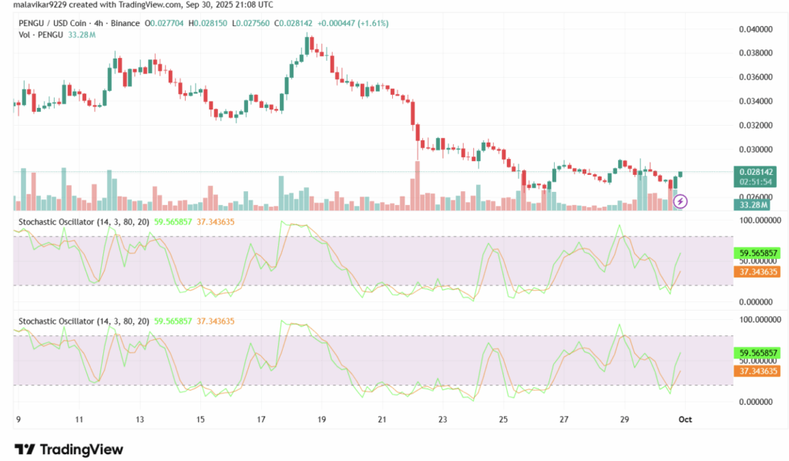Click the purple lightning bolt icon
The height and width of the screenshot is (461, 789).
(680, 201)
